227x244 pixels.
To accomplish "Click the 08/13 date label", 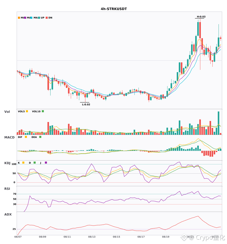I will pos(92,237).
